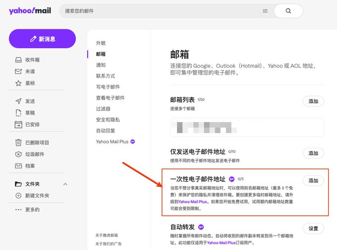Focus the 搜索您的邮件 search field
The height and width of the screenshot is (250, 337).
click(x=161, y=11)
